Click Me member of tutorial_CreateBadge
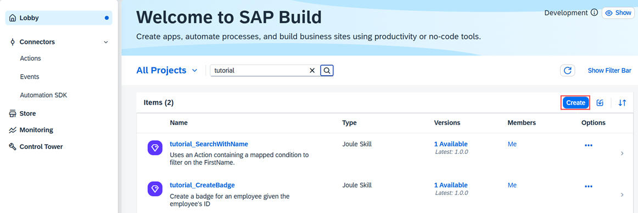The width and height of the screenshot is (638, 213). (512, 185)
